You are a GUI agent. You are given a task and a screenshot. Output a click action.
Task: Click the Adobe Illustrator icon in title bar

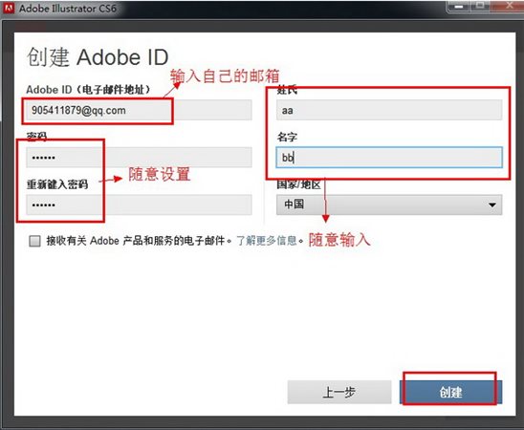point(9,8)
